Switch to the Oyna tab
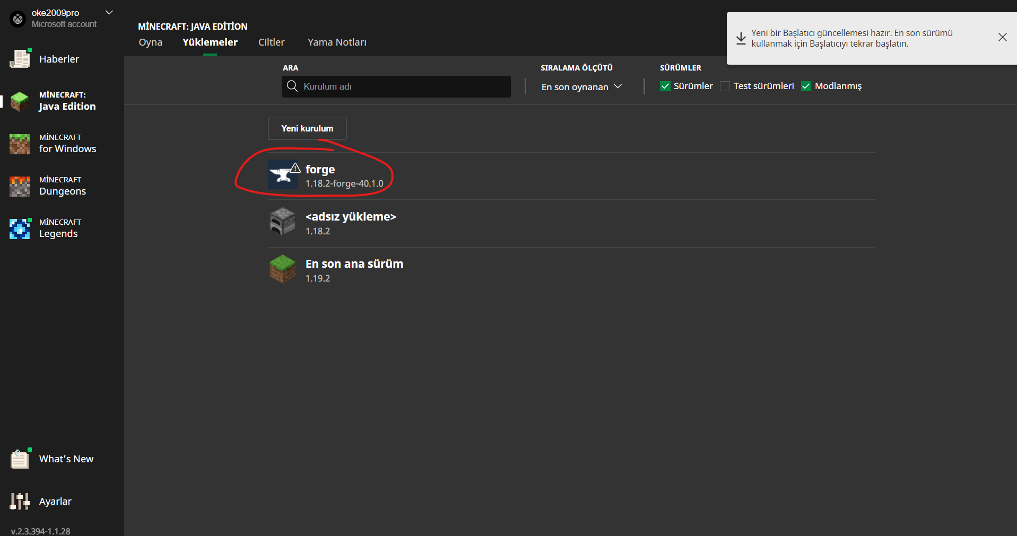 point(151,42)
